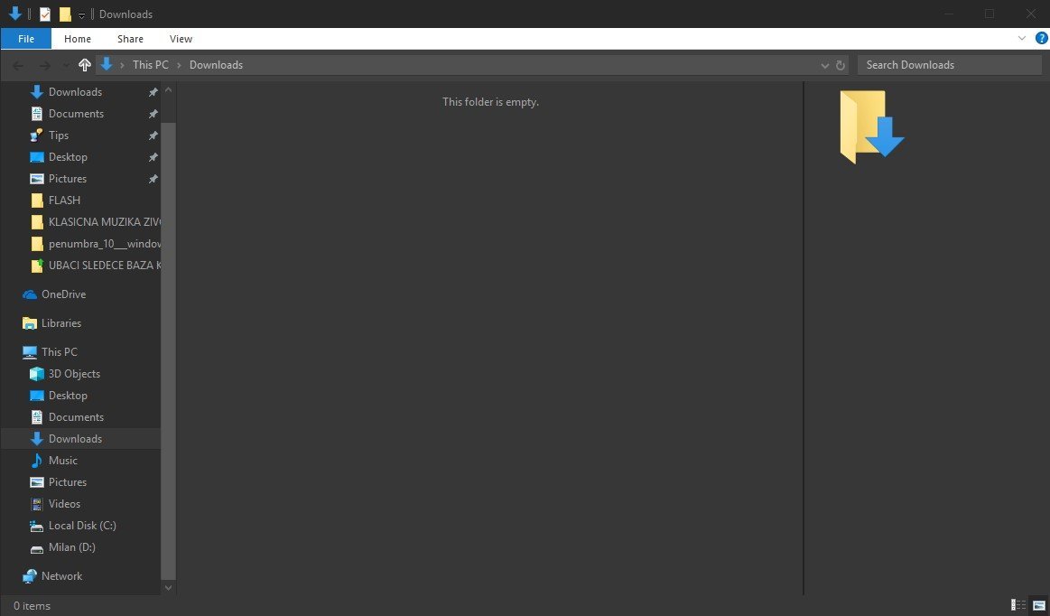Viewport: 1050px width, 616px height.
Task: Click the Forward arrow button
Action: point(44,65)
